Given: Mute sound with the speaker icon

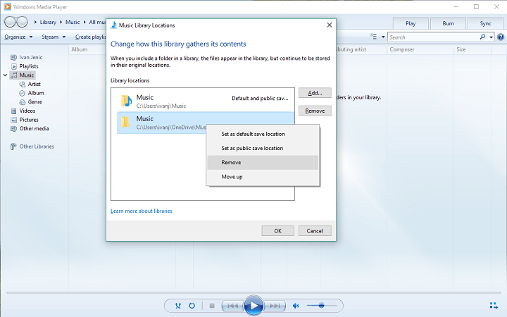Looking at the screenshot, I should pos(296,305).
